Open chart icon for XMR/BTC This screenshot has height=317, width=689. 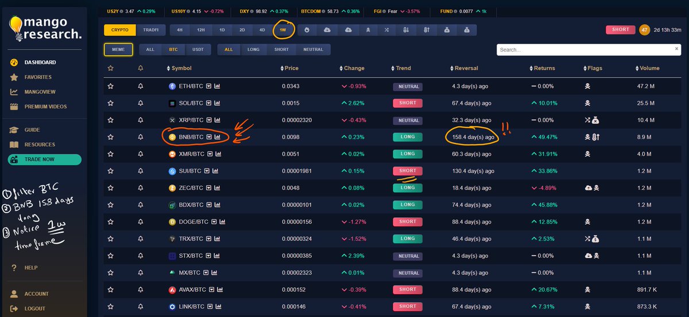pos(219,154)
